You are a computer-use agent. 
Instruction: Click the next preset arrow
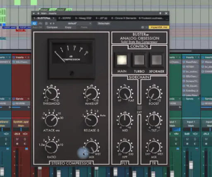click(53, 24)
